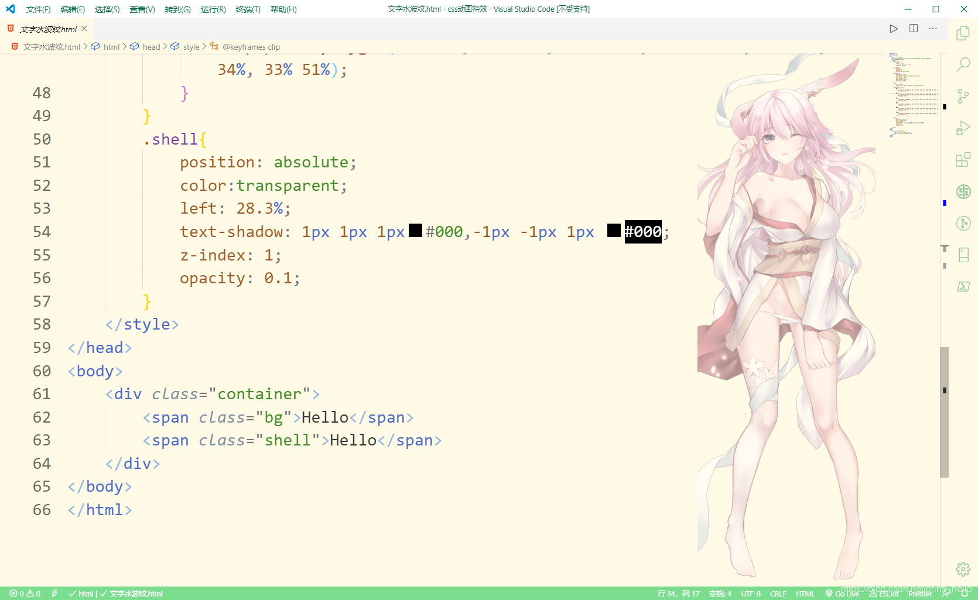Screen dimensions: 978x600
Task: Open the feedback person icon in status bar
Action: pos(946,594)
